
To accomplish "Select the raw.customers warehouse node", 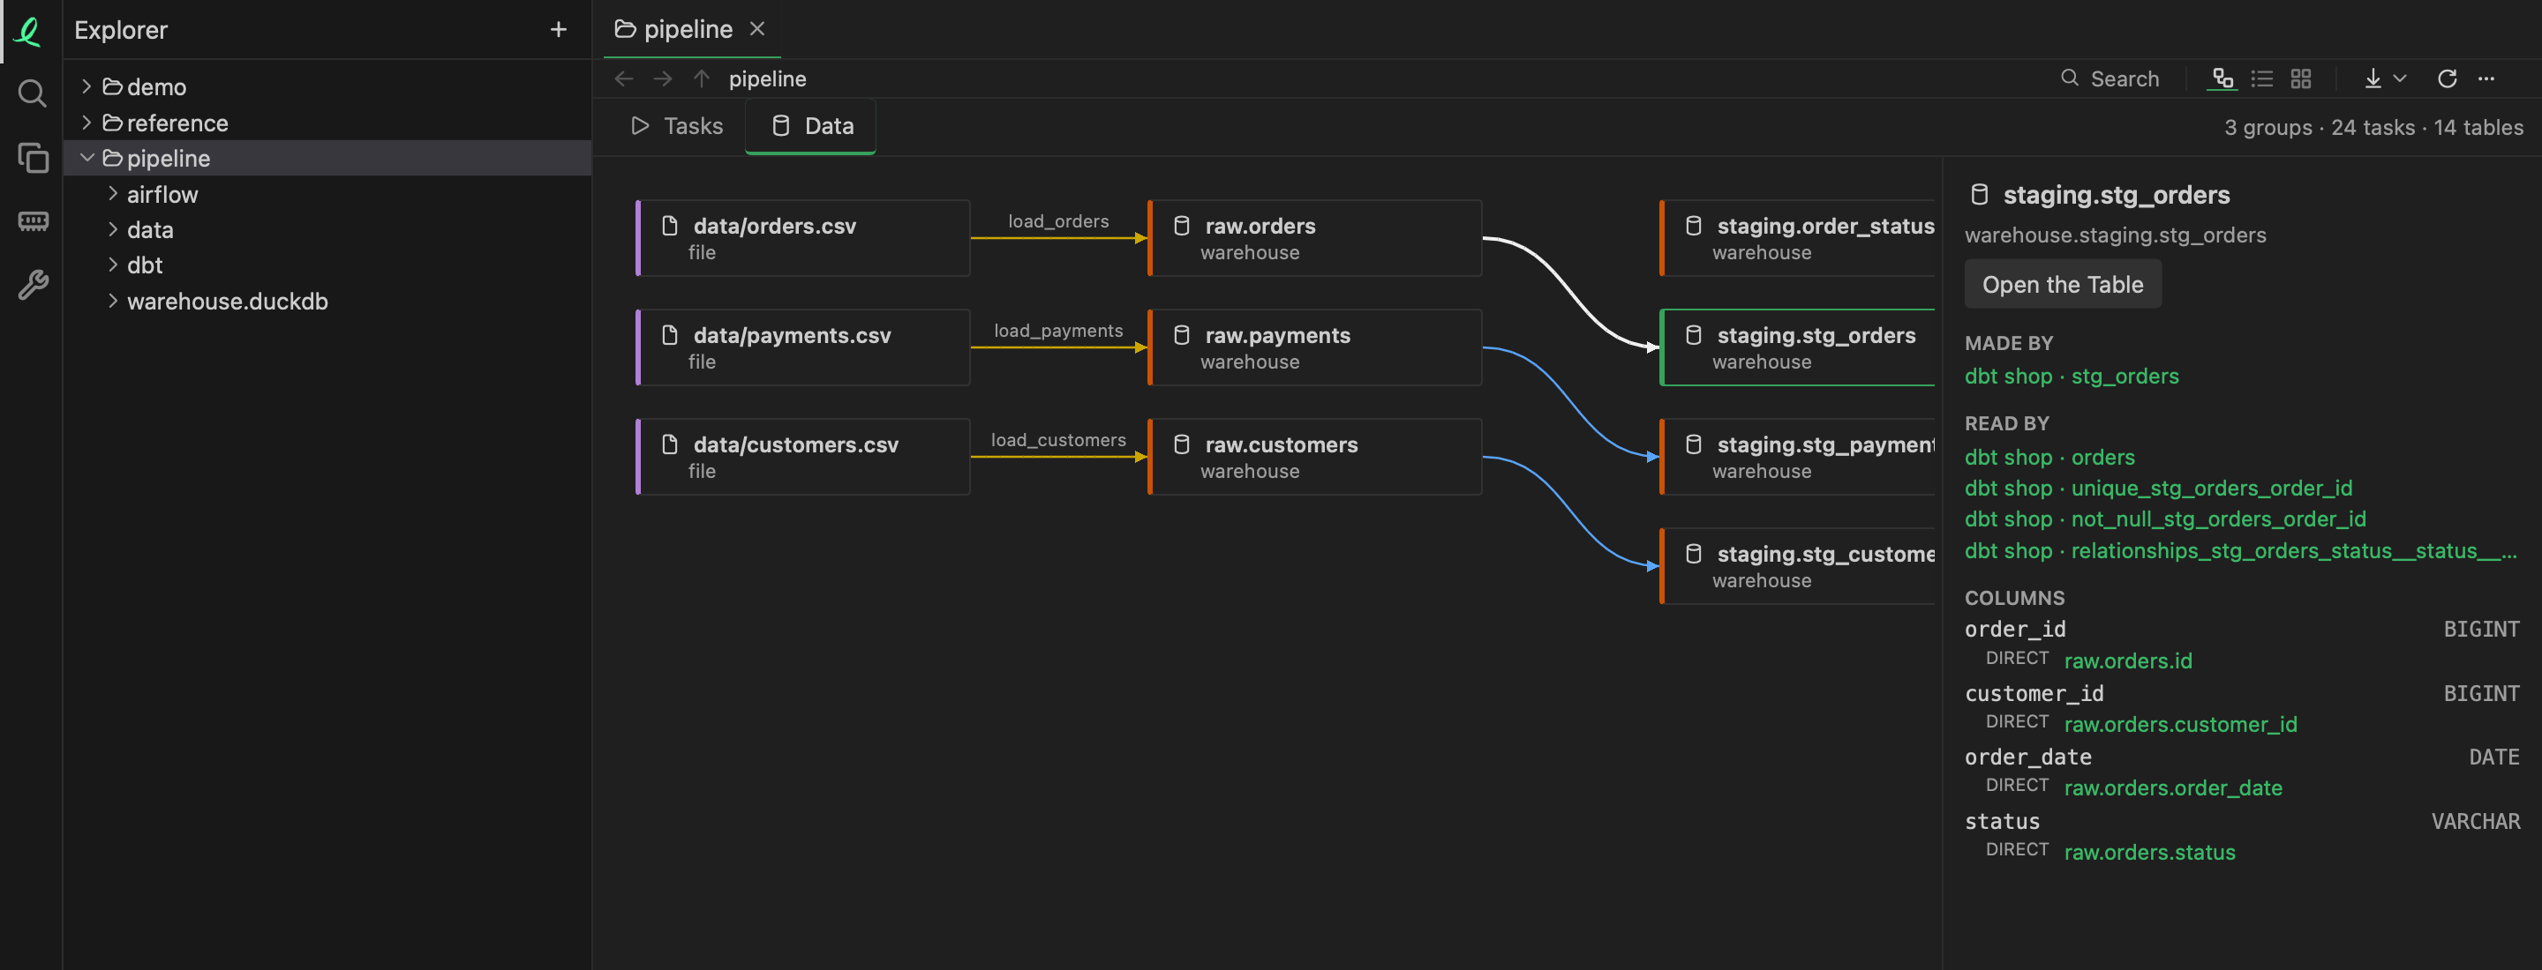I will [x=1314, y=457].
